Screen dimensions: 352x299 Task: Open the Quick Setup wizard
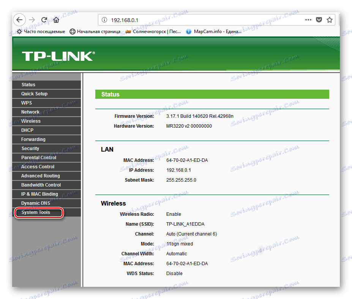pyautogui.click(x=34, y=93)
